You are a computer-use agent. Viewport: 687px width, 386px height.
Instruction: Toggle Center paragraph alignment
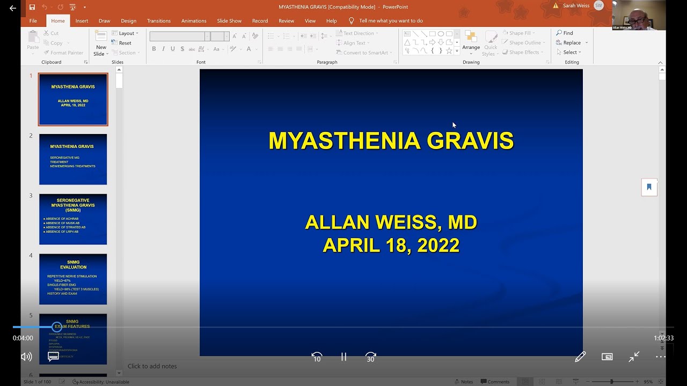click(280, 49)
